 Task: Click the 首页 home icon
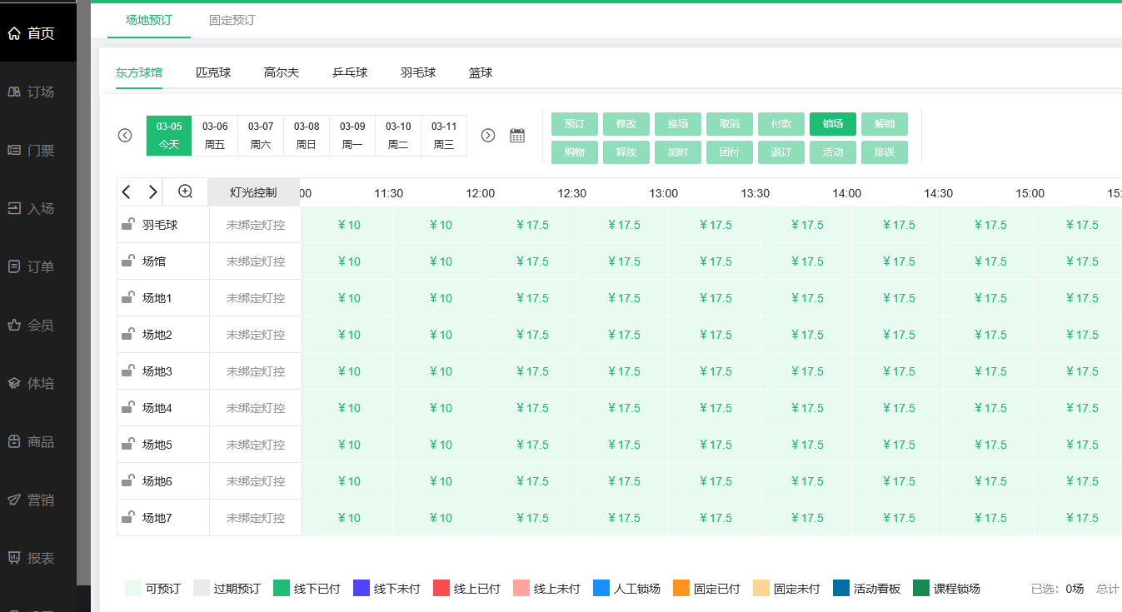pos(14,33)
